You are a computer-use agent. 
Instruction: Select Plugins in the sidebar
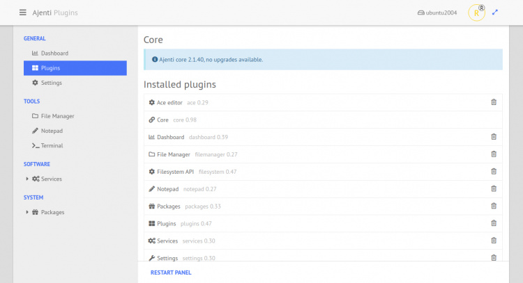[50, 68]
